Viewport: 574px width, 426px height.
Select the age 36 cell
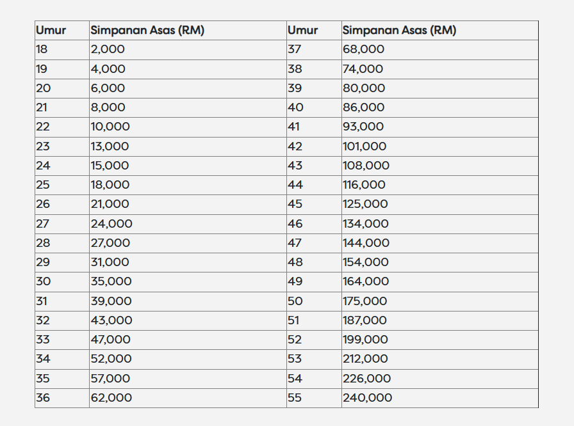coord(62,398)
